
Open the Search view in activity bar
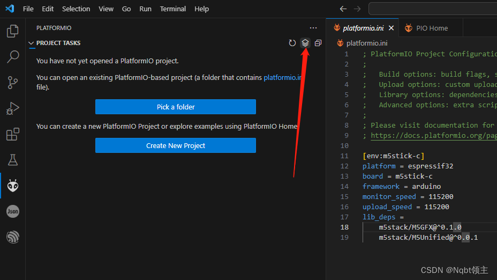tap(13, 57)
